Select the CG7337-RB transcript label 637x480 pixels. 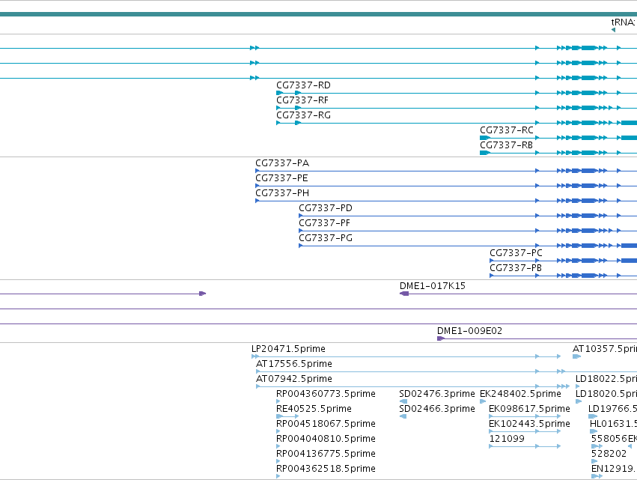(x=506, y=145)
